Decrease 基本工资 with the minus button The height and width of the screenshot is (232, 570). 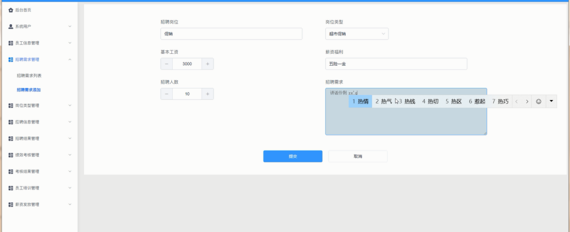[166, 64]
